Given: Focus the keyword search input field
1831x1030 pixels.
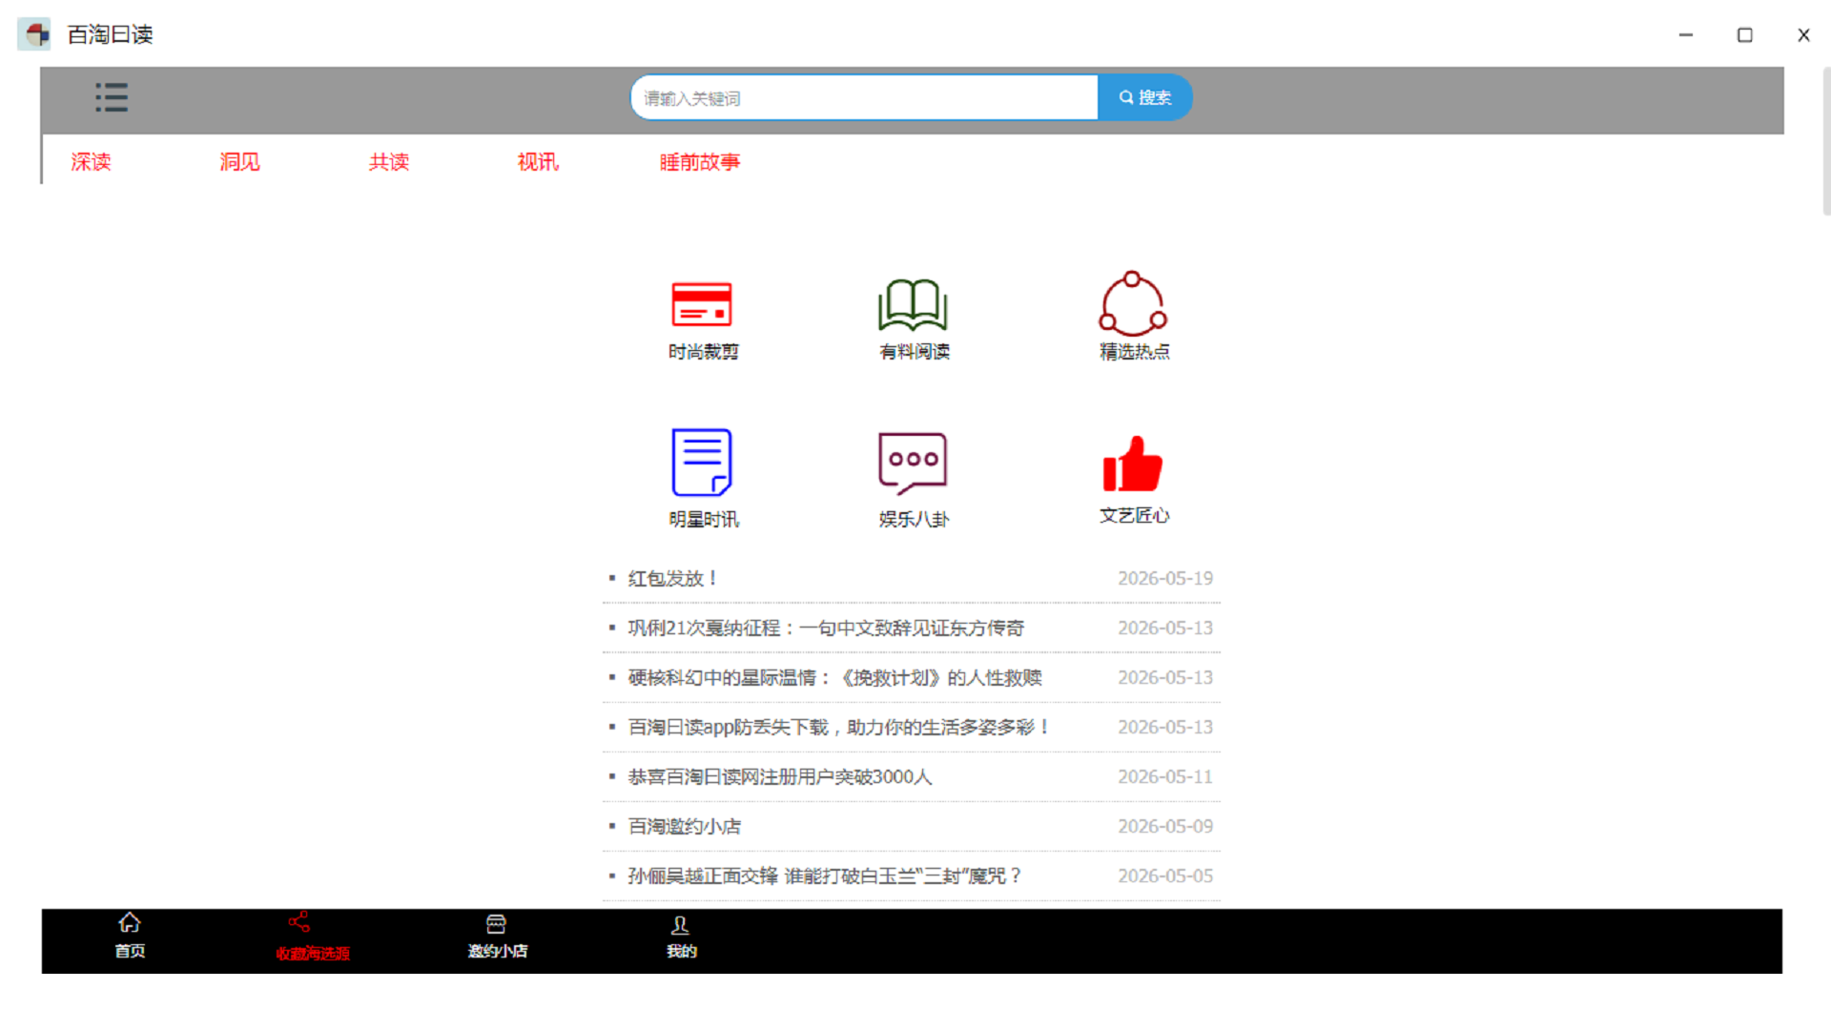Looking at the screenshot, I should [x=865, y=97].
